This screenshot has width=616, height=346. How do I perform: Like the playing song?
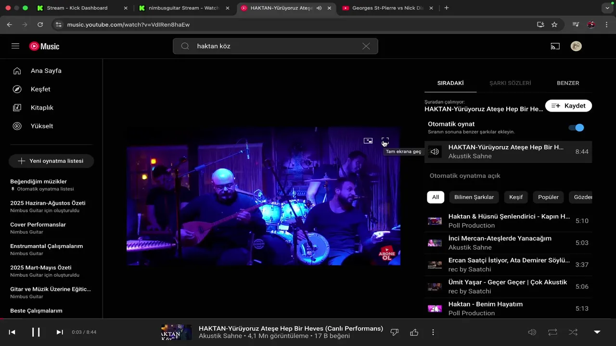click(x=414, y=332)
